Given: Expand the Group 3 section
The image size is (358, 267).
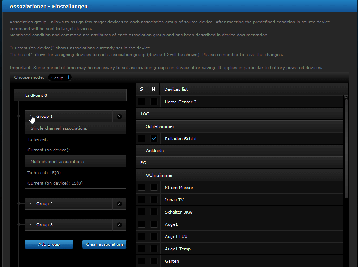Looking at the screenshot, I should pos(30,225).
